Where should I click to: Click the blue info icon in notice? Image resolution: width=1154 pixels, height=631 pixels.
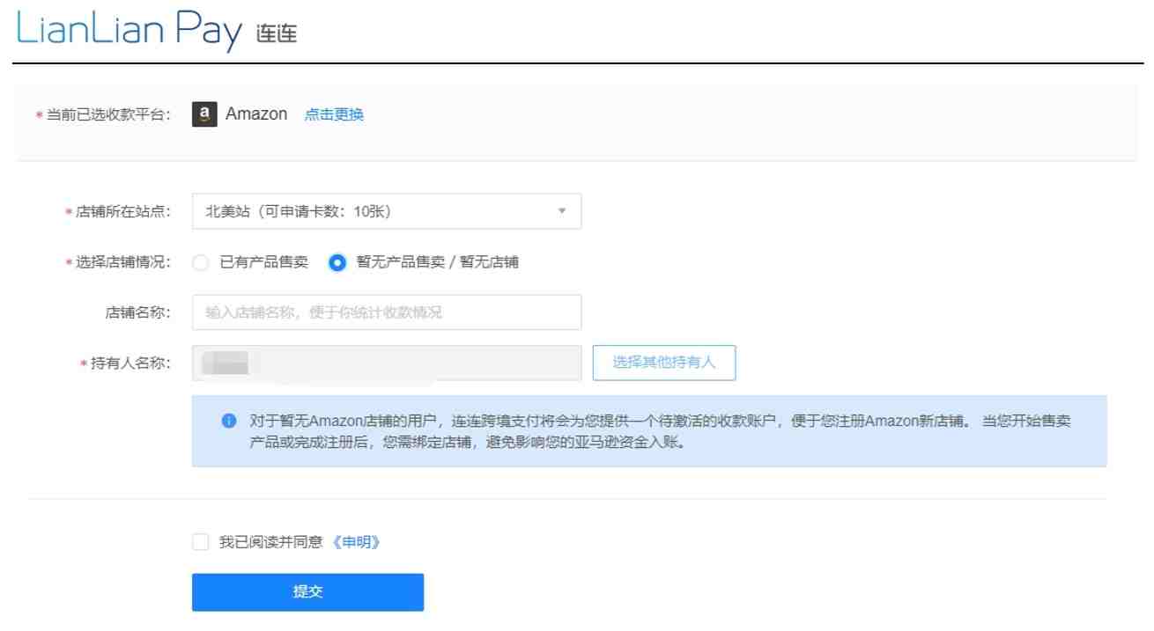[229, 422]
